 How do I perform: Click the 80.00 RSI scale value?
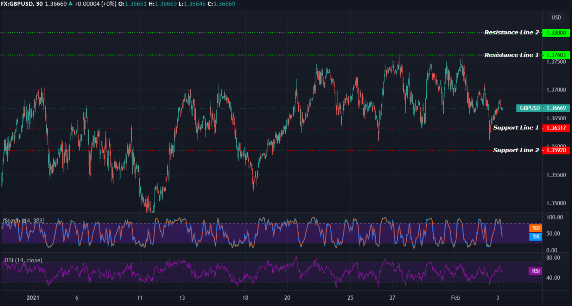coord(553,257)
